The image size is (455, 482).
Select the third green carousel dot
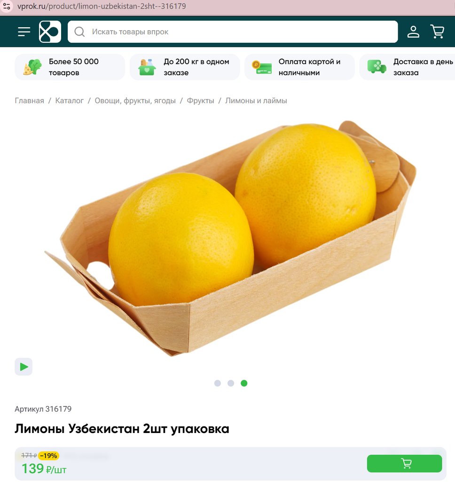[244, 383]
